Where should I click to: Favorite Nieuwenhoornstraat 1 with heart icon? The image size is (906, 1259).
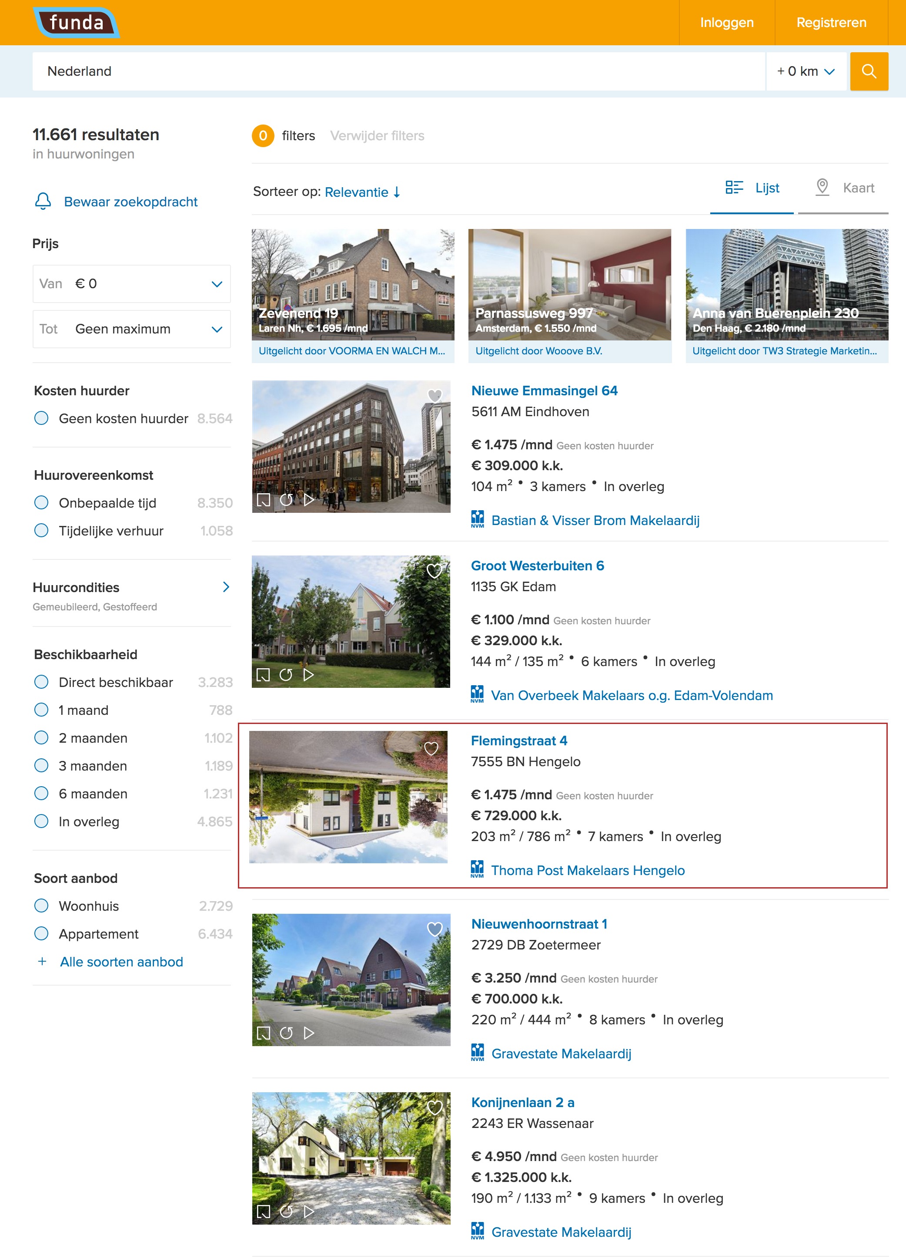click(x=435, y=929)
